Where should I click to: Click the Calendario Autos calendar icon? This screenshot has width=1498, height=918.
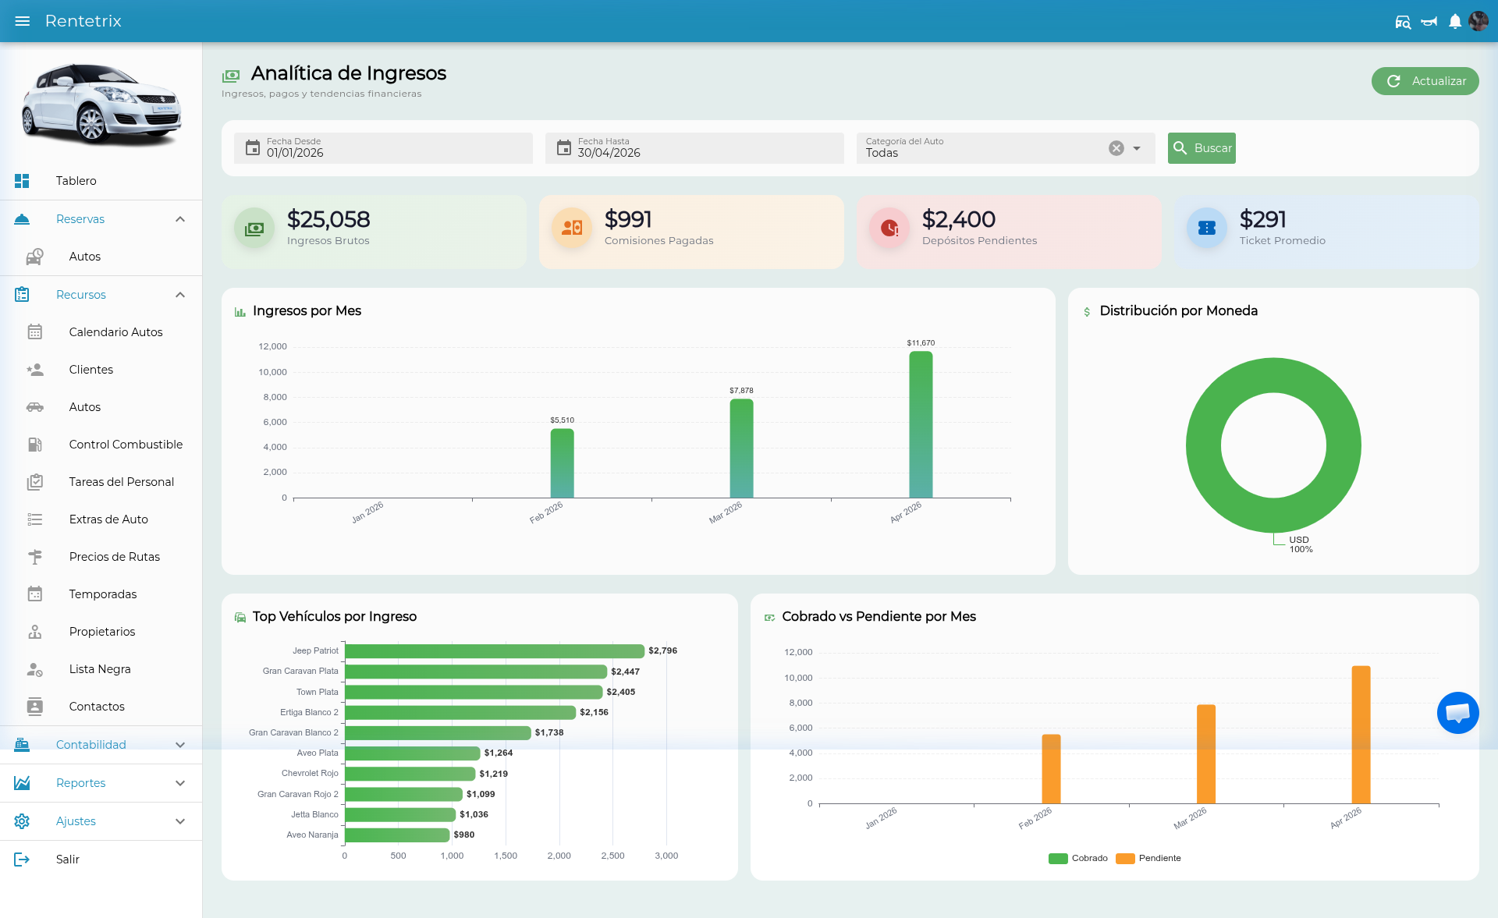[x=35, y=332]
